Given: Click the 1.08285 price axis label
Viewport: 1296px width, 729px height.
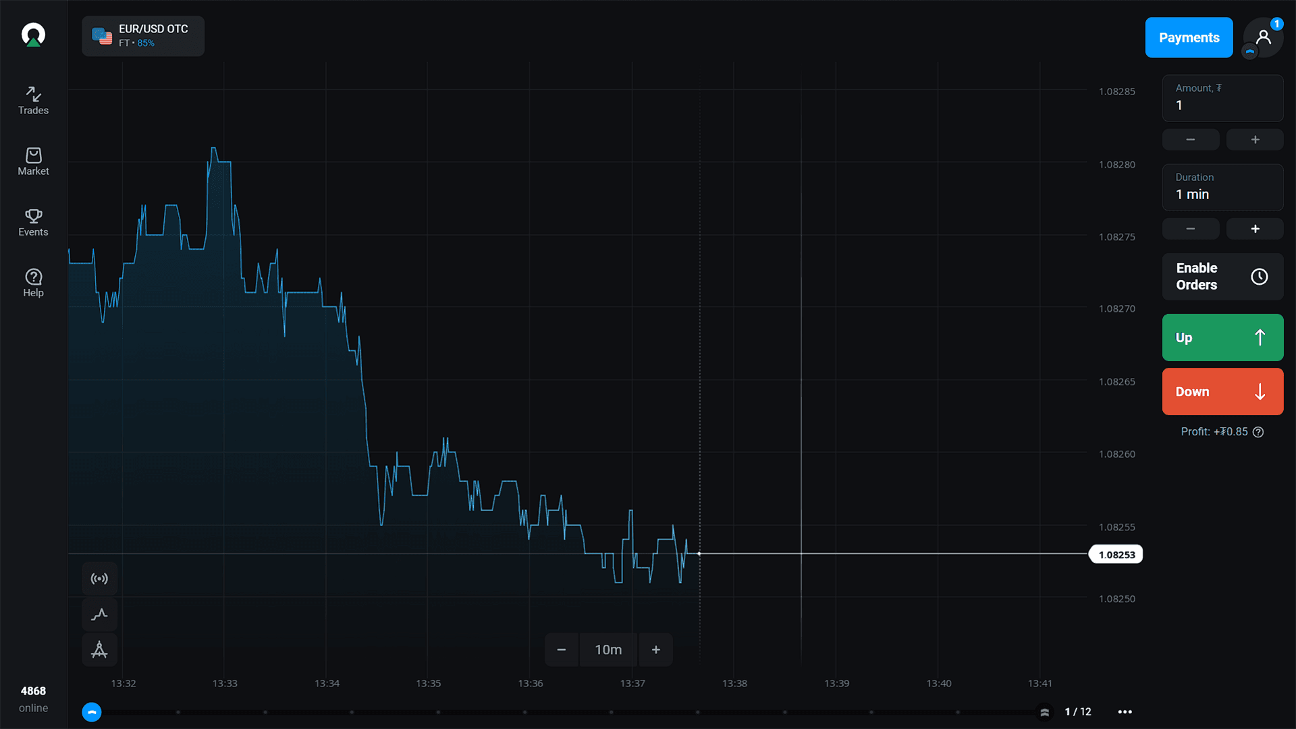Looking at the screenshot, I should (1116, 92).
